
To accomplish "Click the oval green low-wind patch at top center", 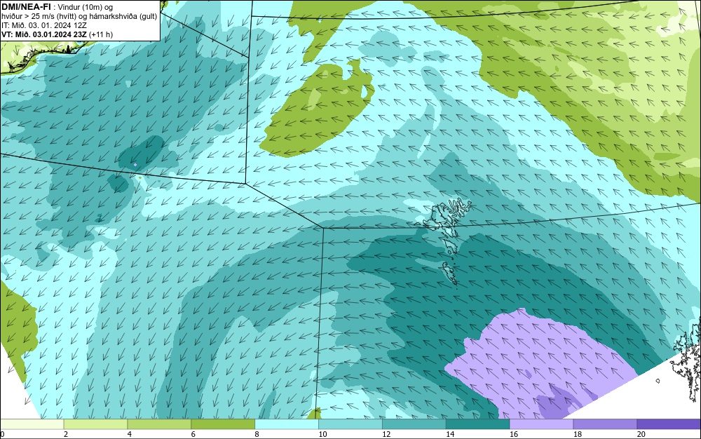I will click(x=318, y=109).
